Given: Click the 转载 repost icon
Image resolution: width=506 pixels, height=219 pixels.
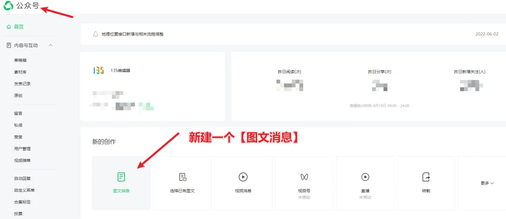Looking at the screenshot, I should click(x=426, y=177).
